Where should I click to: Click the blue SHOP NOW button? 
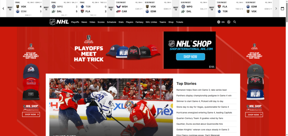pos(190,57)
